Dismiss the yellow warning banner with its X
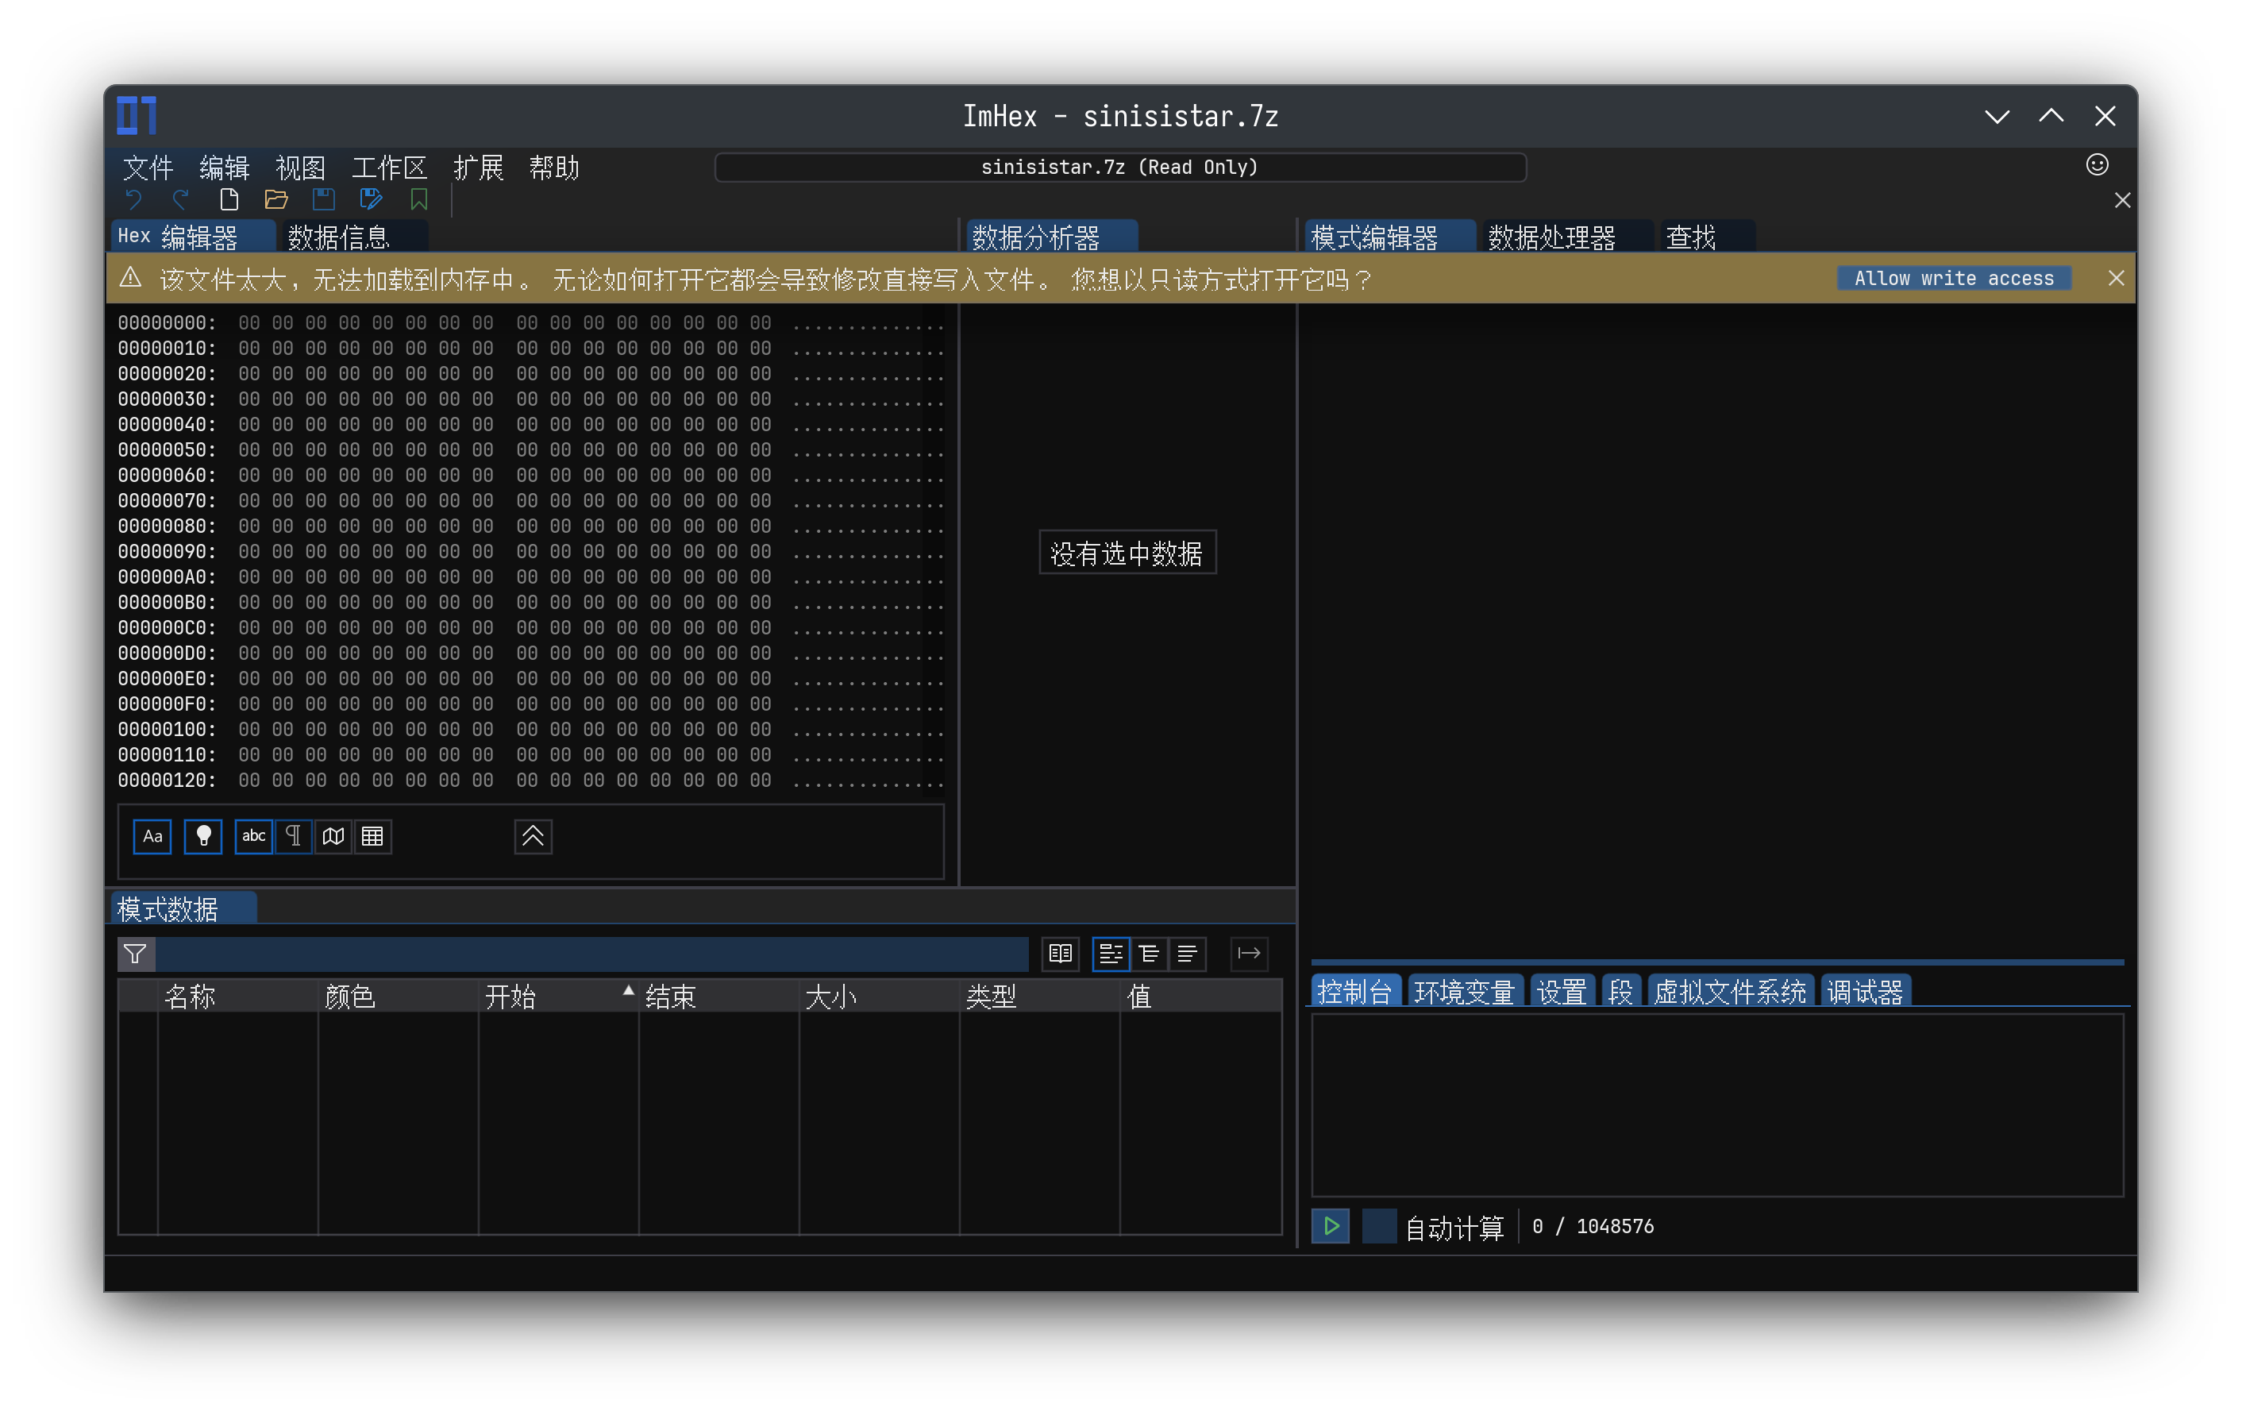This screenshot has width=2242, height=1415. tap(2117, 279)
